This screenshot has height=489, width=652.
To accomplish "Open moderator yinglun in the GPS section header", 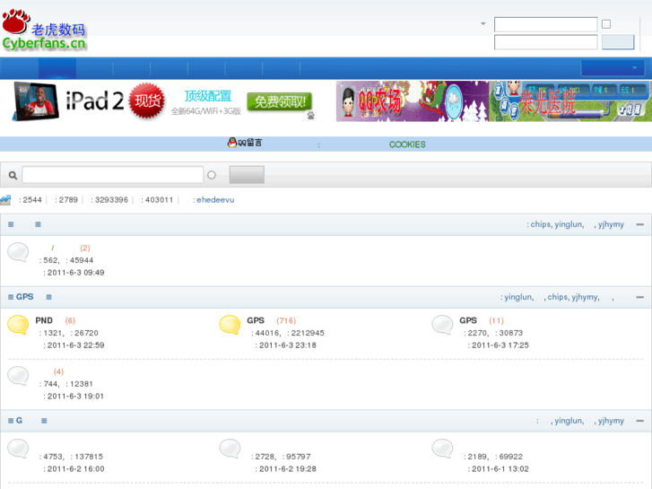I will pyautogui.click(x=518, y=297).
